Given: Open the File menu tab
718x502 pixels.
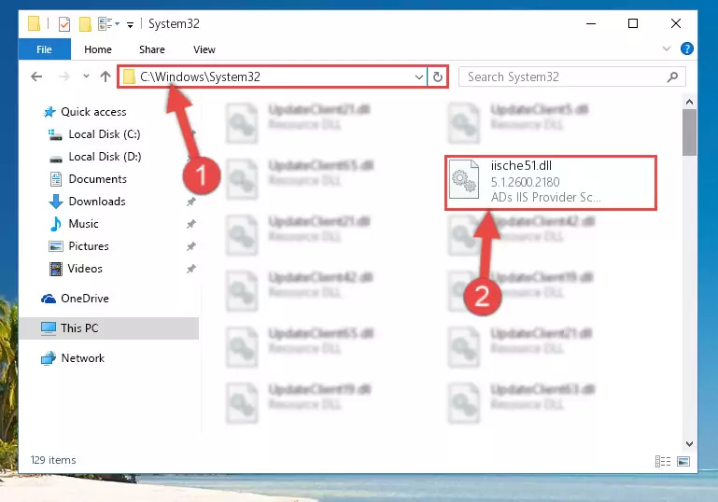Looking at the screenshot, I should tap(45, 49).
